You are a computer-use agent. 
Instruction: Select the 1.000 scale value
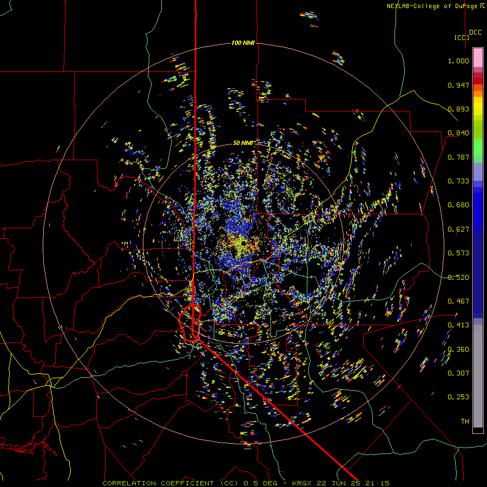pyautogui.click(x=458, y=61)
